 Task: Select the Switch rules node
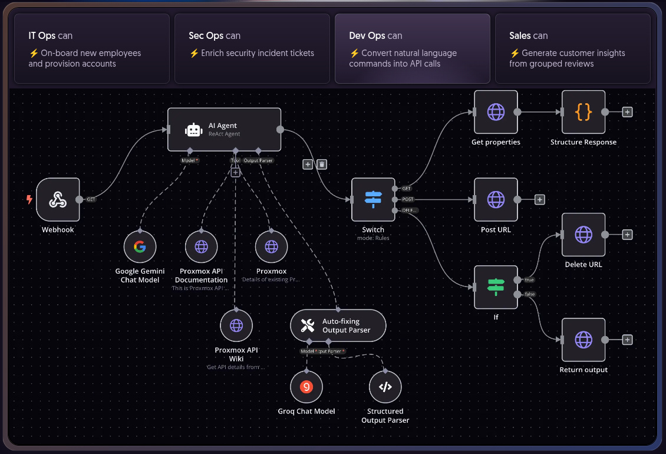coord(373,200)
